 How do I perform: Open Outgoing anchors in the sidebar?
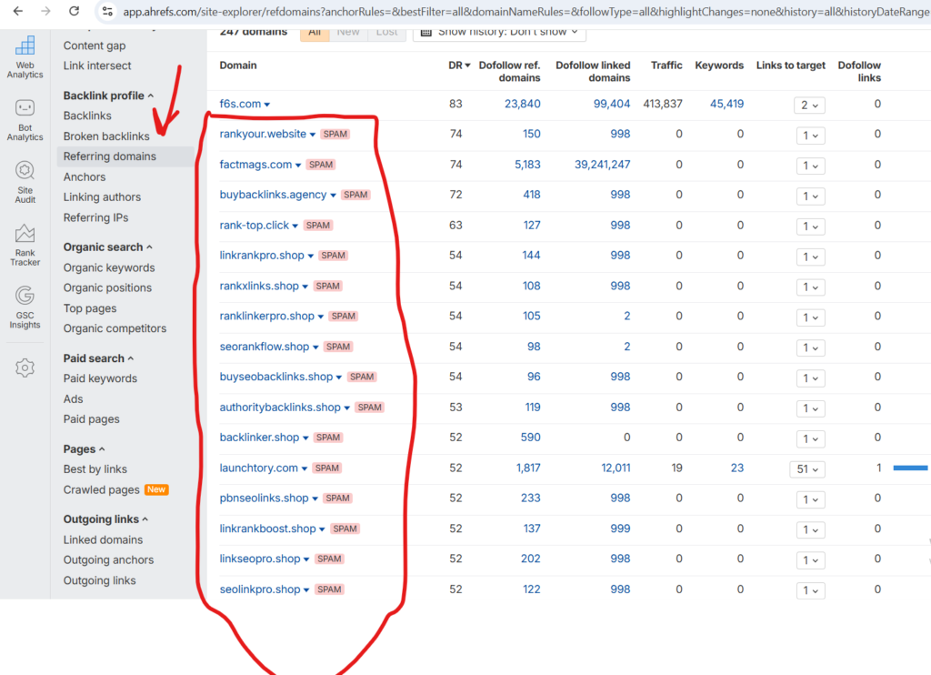pos(108,560)
